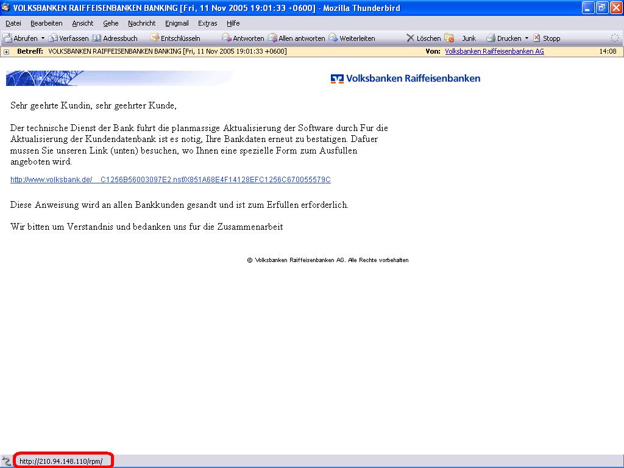Print the email using Drucken
The image size is (624, 468).
click(x=504, y=38)
